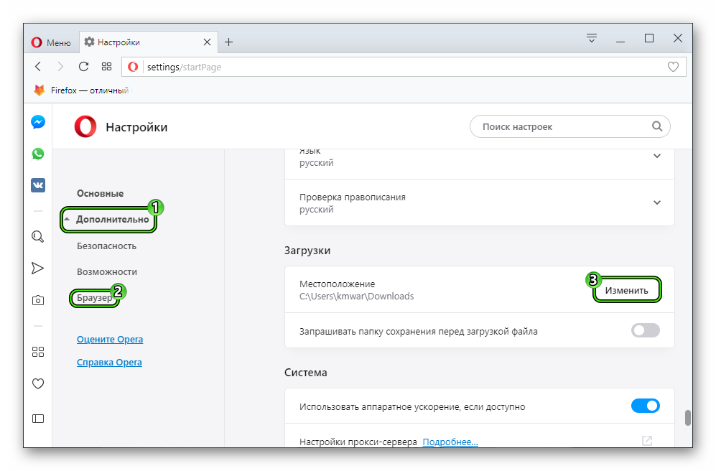This screenshot has height=471, width=716.
Task: Click the Opera logo beside Настройки heading
Action: (x=85, y=126)
